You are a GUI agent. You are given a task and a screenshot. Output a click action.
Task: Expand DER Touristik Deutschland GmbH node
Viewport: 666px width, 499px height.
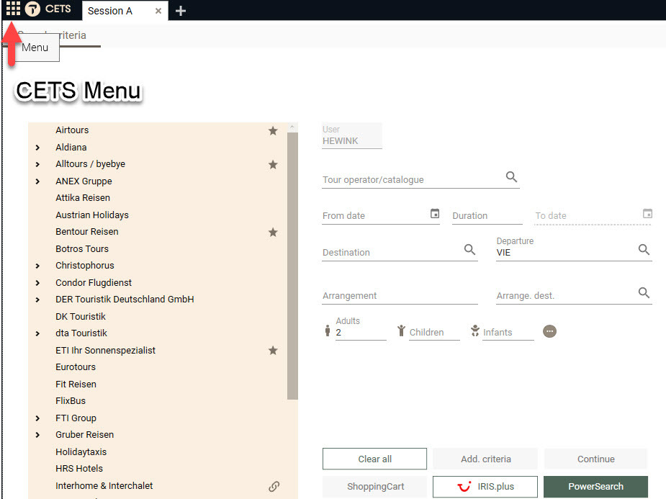37,300
